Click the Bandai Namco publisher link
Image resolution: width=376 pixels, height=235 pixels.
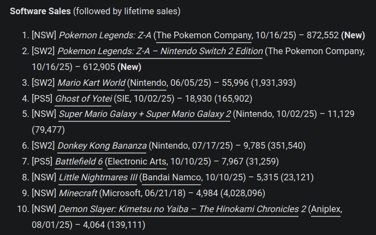tap(172, 178)
